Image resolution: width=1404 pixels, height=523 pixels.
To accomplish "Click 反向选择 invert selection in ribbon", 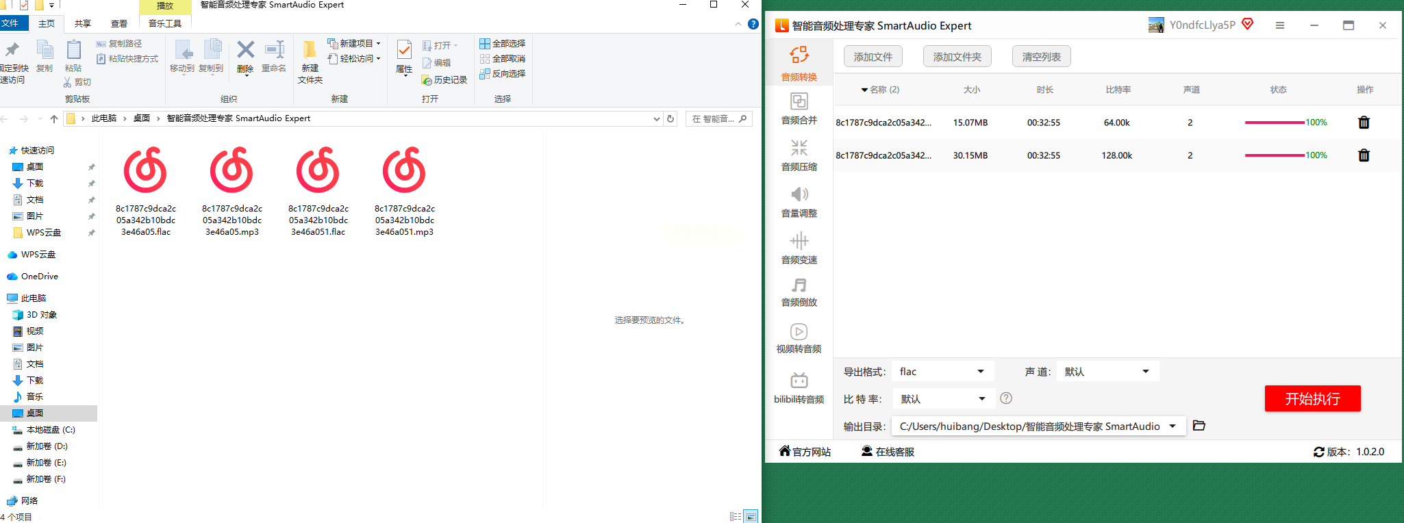I will tap(503, 74).
